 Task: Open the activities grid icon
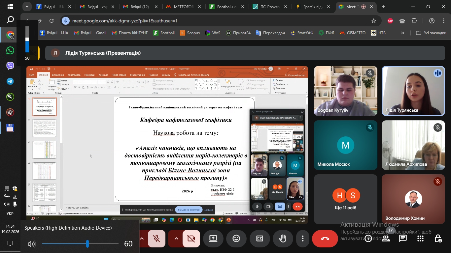420,239
